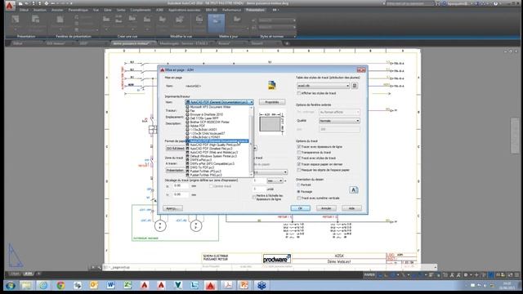
Task: Open the blue flower-shaped taskbar icon
Action: (x=261, y=285)
